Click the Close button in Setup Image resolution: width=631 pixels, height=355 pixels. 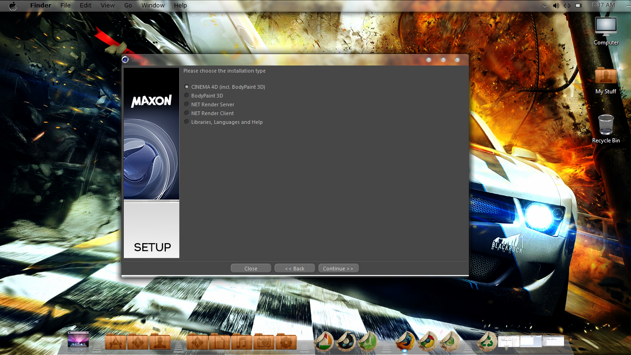(x=251, y=269)
